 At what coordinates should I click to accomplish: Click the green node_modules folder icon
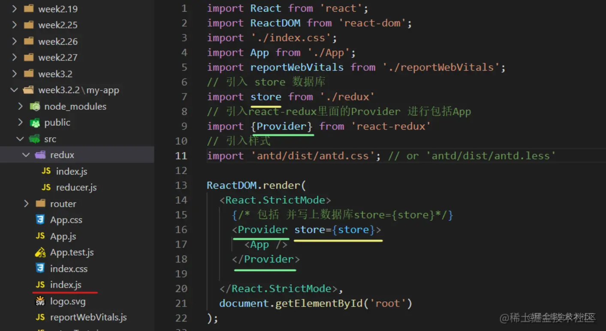[x=35, y=106]
